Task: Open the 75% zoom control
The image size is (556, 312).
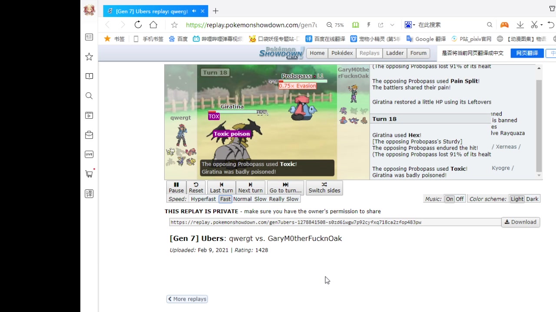Action: [335, 25]
